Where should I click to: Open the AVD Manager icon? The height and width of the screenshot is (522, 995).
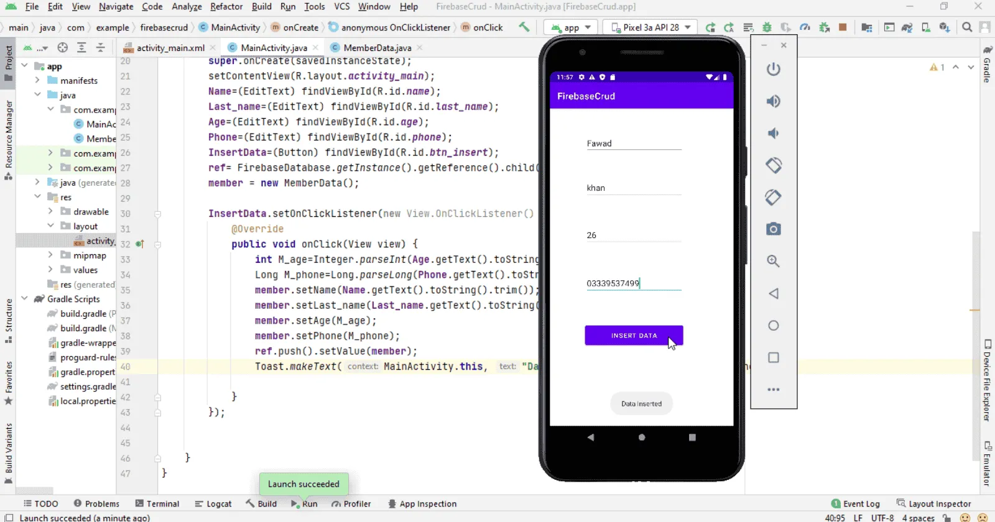925,27
